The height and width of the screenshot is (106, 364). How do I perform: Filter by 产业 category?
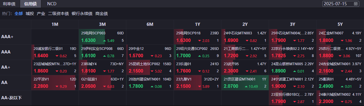41,14
